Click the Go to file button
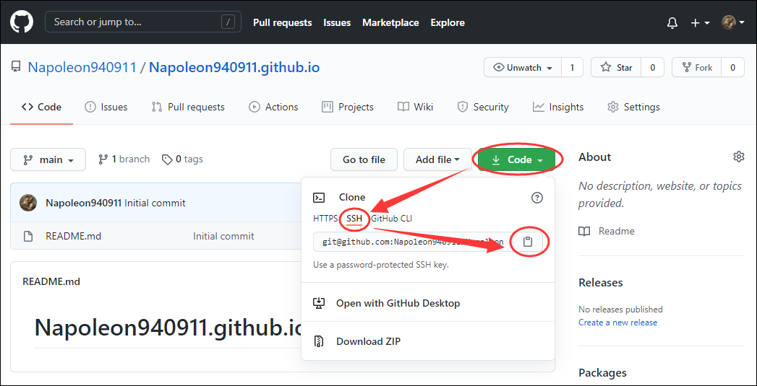 click(364, 159)
